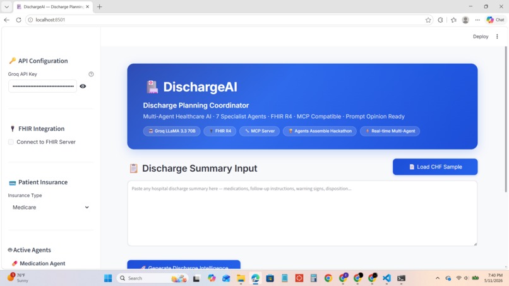This screenshot has width=509, height=286.
Task: Click the taskbar Search box
Action: tap(153, 278)
